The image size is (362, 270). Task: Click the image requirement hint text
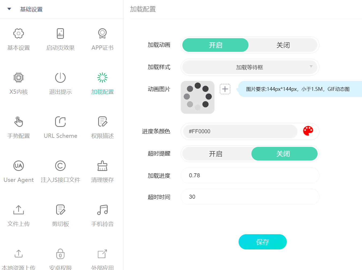tap(298, 89)
